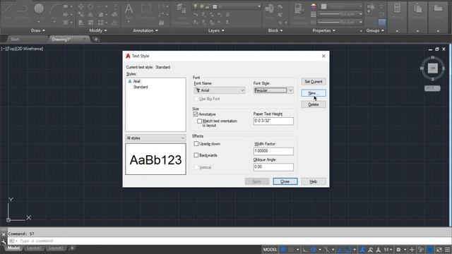Switch to the Layout1 tab
The width and height of the screenshot is (452, 254).
pyautogui.click(x=34, y=248)
